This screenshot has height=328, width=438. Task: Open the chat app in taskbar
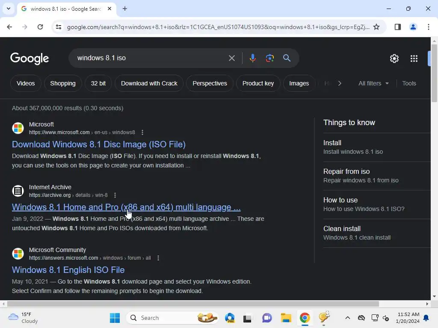267,318
